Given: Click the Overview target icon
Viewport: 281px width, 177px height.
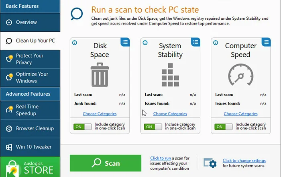Looking at the screenshot, I should (9, 23).
